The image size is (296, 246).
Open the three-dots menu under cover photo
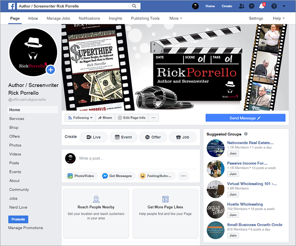154,118
